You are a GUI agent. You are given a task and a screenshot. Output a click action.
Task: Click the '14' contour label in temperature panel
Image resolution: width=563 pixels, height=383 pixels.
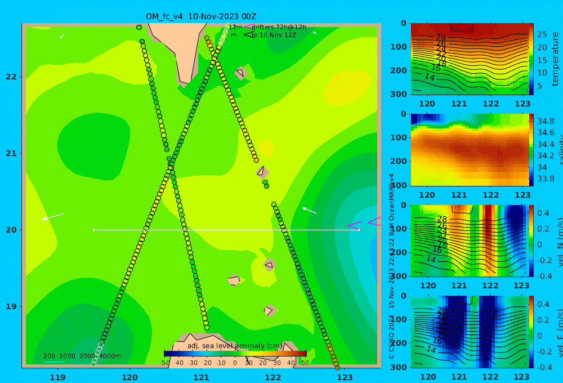click(x=430, y=77)
